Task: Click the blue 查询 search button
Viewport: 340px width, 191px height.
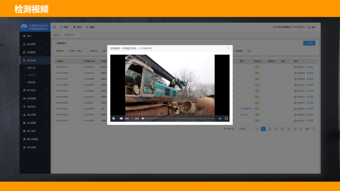Action: 309,43
